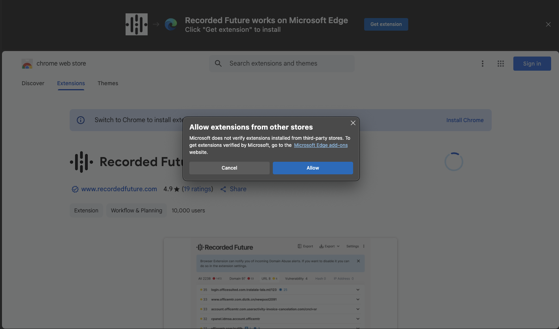Open the 19 ratings link

point(198,189)
